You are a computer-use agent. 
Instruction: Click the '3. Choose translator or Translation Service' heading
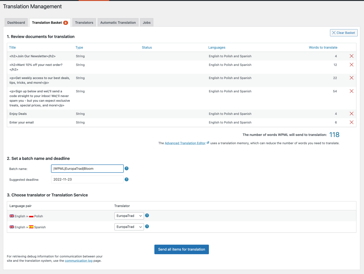47,195
